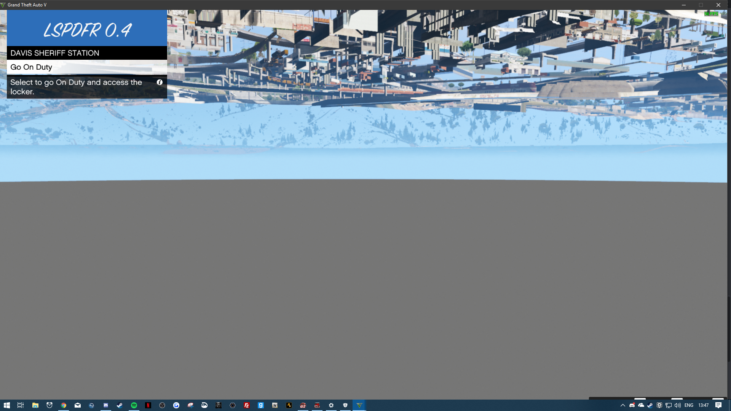The height and width of the screenshot is (411, 731).
Task: Open Spotify from the taskbar
Action: click(x=134, y=405)
